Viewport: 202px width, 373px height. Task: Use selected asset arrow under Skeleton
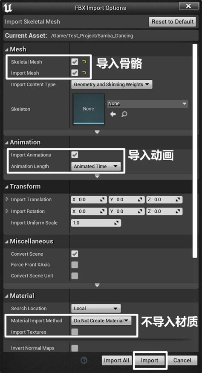tap(113, 114)
